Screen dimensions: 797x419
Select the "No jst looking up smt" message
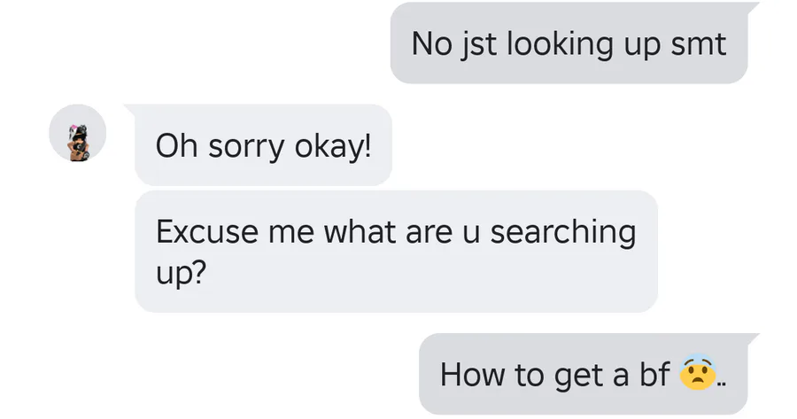(x=569, y=43)
